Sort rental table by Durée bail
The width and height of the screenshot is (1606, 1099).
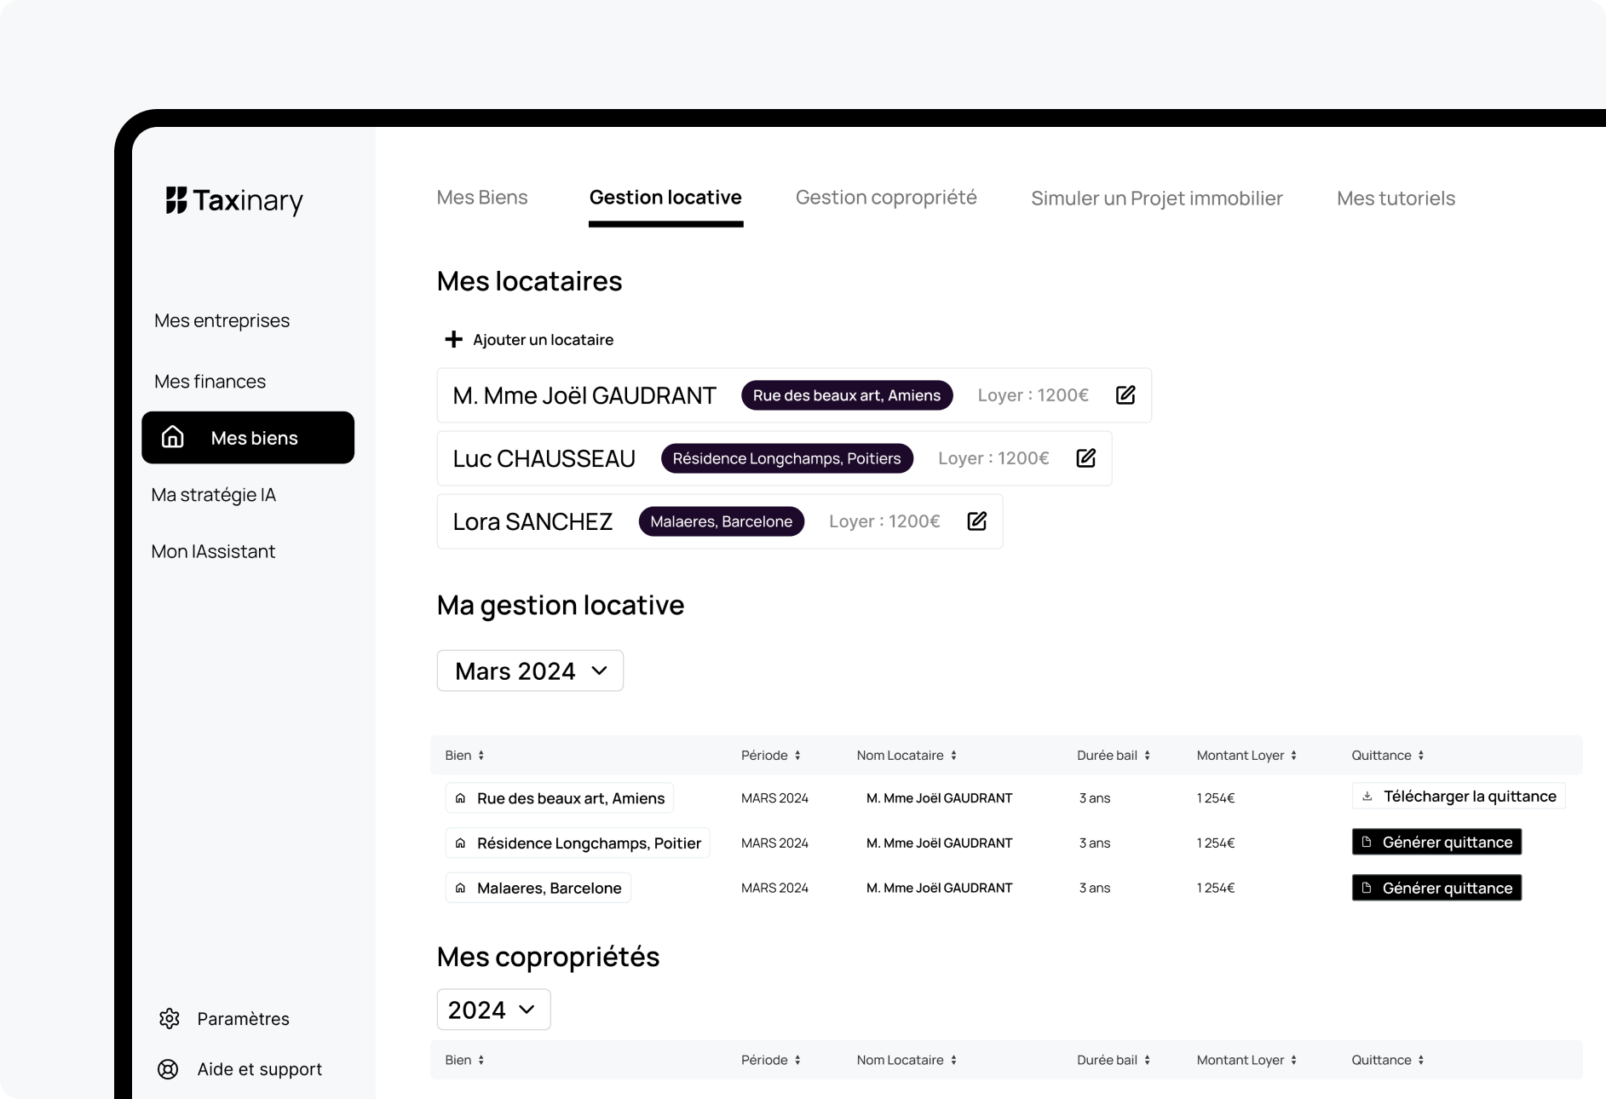[x=1147, y=756]
